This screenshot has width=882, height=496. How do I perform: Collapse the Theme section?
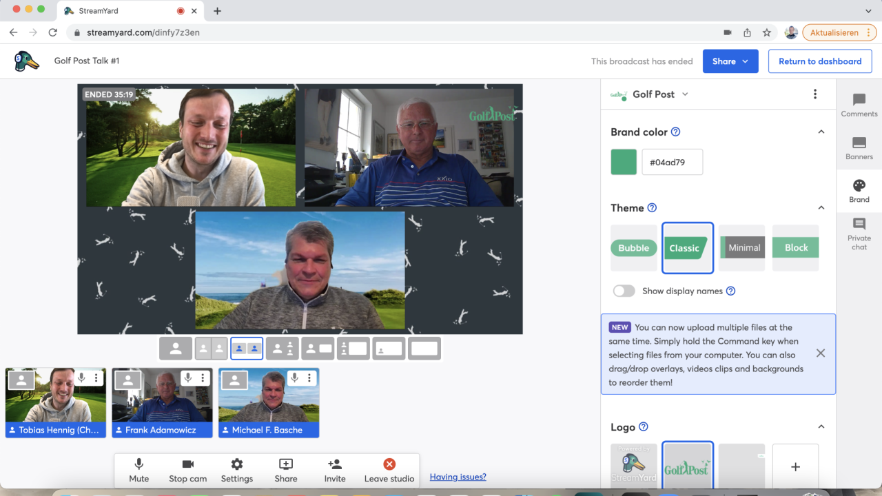821,207
